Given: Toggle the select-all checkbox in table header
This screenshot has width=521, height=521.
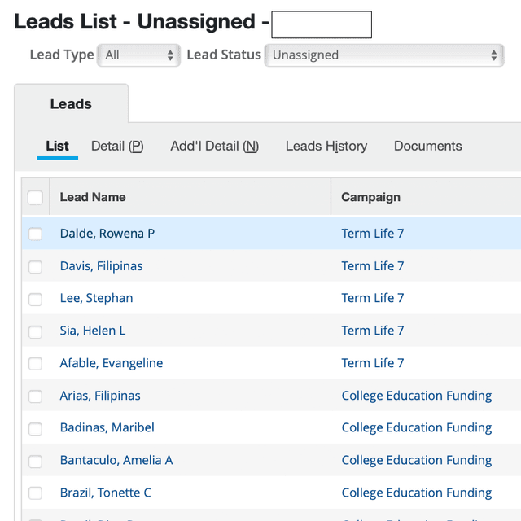Looking at the screenshot, I should (35, 197).
